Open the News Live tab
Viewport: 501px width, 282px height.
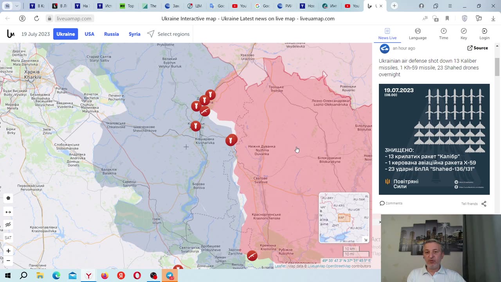[387, 34]
